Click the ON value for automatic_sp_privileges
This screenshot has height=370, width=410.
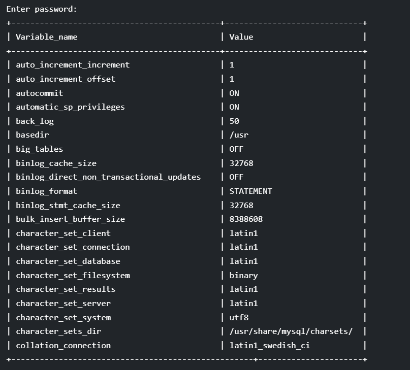[234, 107]
